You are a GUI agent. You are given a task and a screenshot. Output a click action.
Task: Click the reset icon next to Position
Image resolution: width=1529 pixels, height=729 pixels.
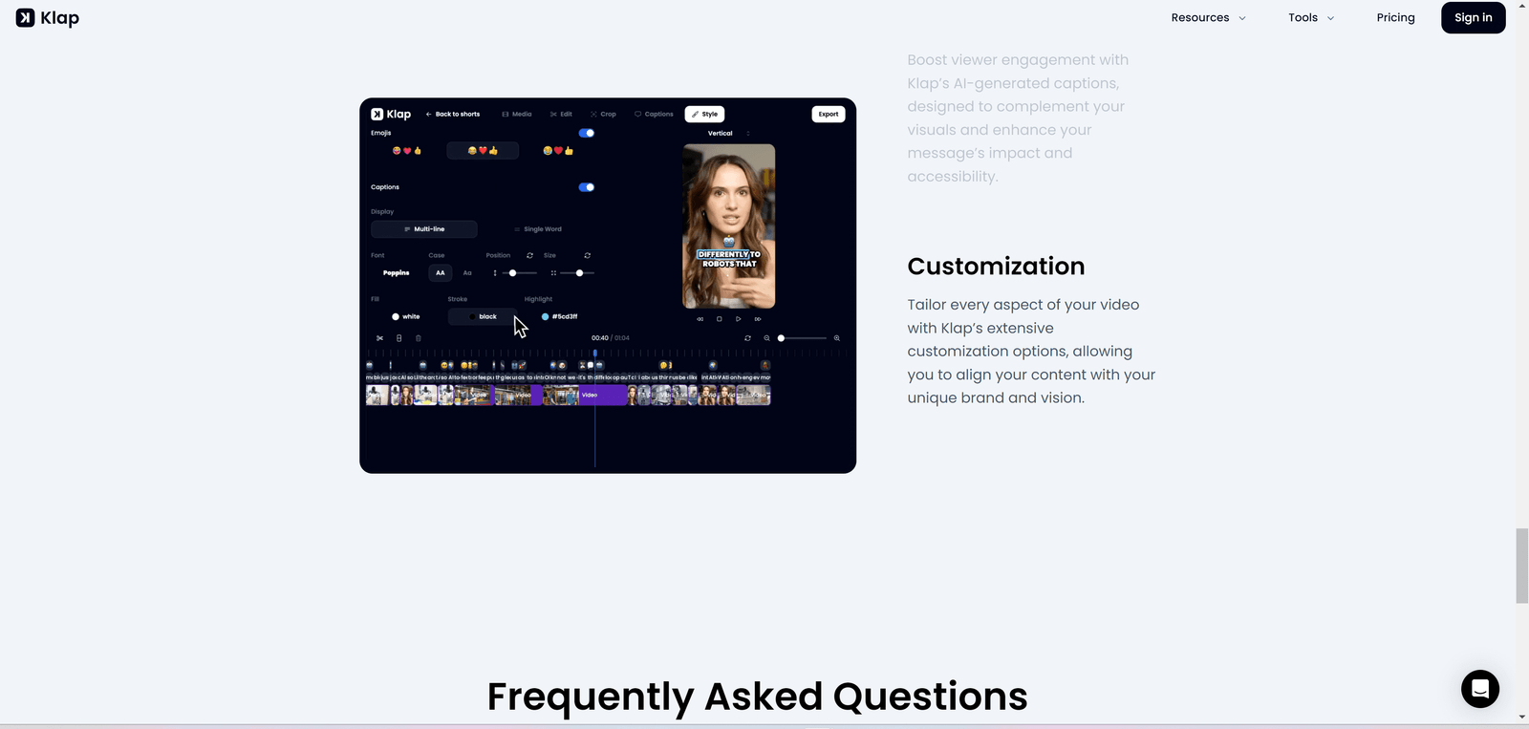(x=529, y=255)
